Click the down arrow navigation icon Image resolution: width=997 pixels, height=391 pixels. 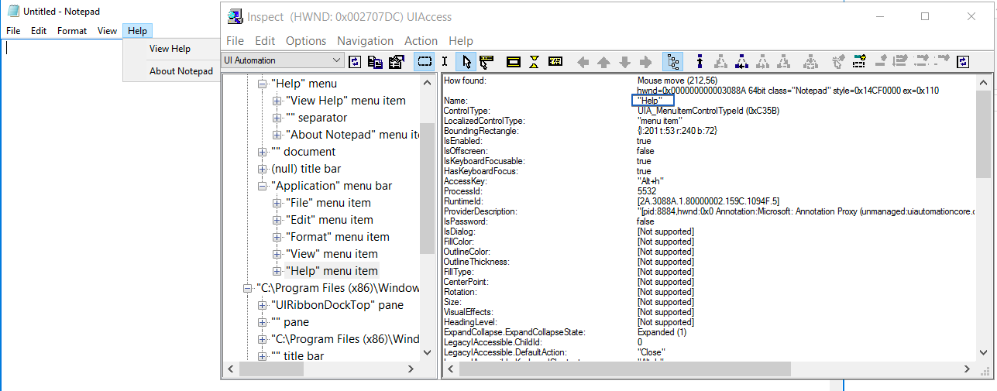pos(624,60)
